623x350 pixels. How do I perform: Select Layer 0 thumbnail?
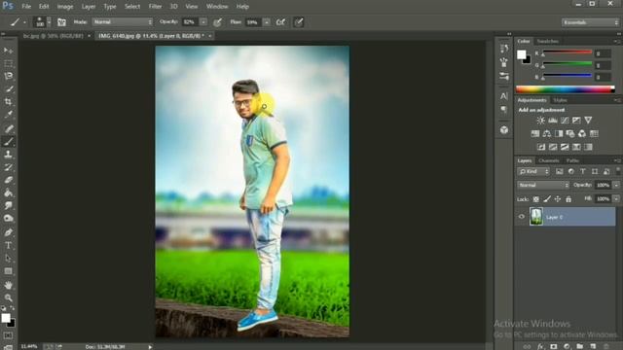click(536, 217)
